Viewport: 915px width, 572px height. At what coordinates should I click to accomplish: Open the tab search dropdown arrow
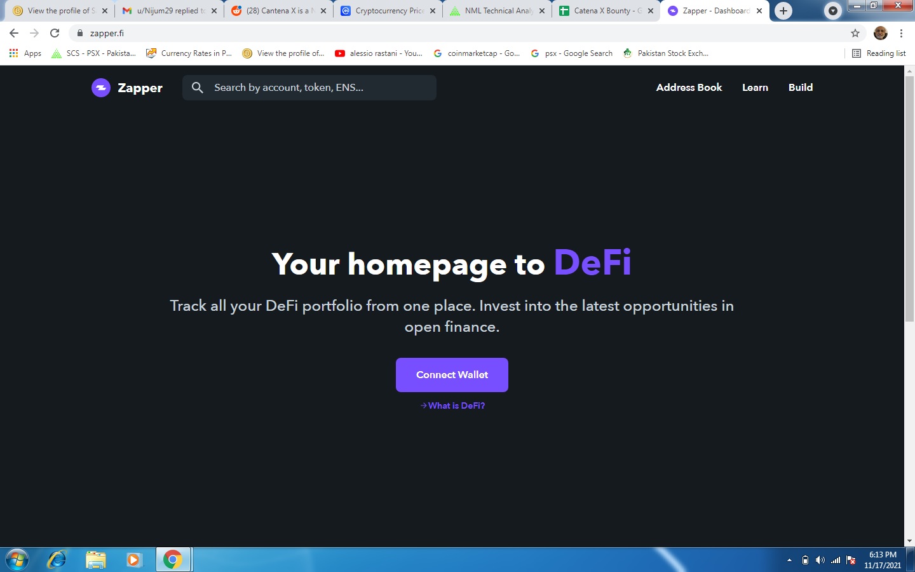tap(833, 11)
